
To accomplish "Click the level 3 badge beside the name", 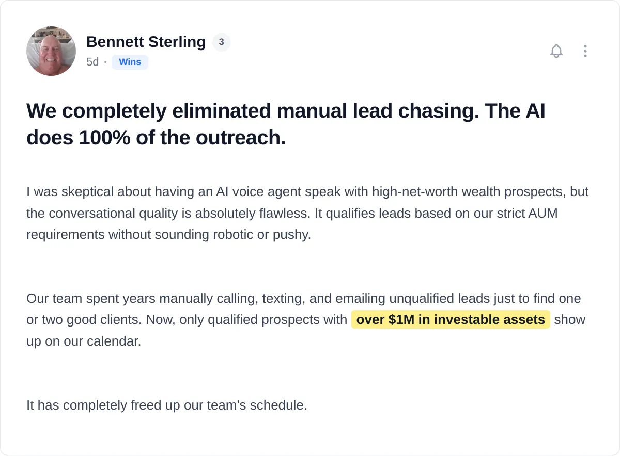I will (221, 42).
